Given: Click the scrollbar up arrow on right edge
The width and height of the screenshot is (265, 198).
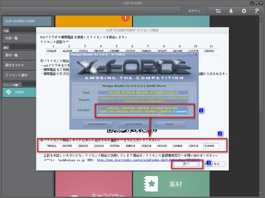Looking at the screenshot, I should (261, 18).
